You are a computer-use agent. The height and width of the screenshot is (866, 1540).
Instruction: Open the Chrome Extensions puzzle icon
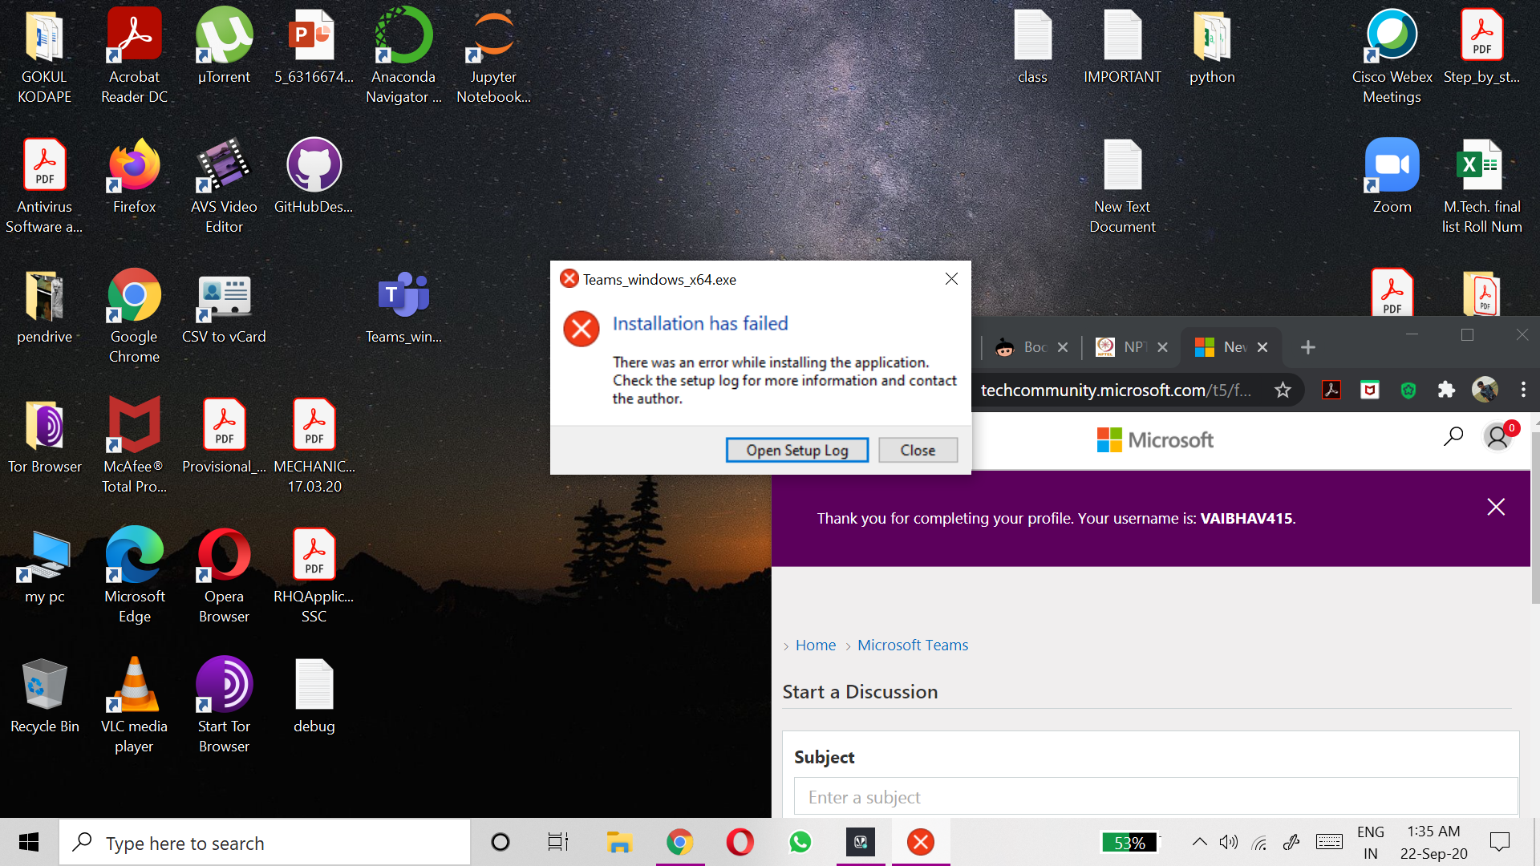coord(1447,391)
